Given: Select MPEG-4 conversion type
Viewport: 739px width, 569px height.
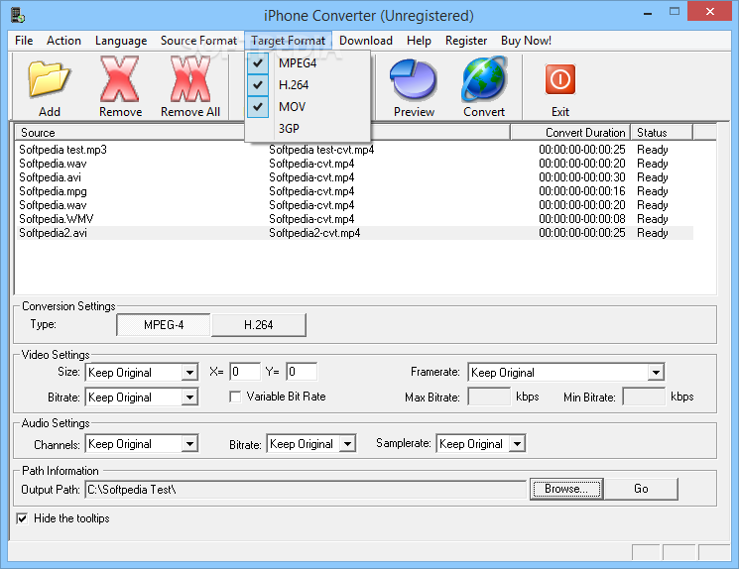Looking at the screenshot, I should pyautogui.click(x=164, y=325).
